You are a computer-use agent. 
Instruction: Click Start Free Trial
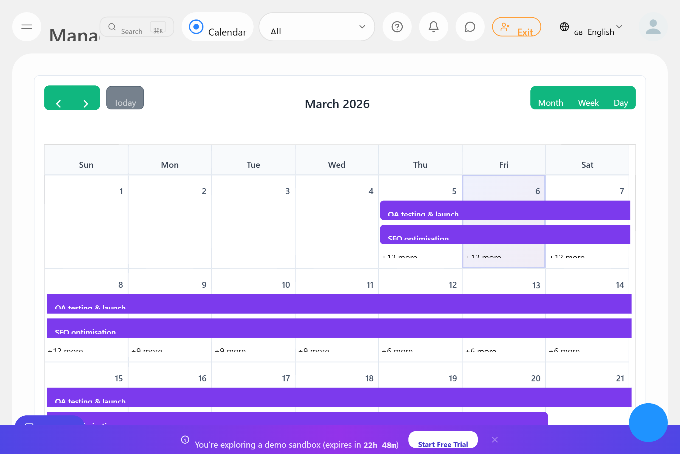click(443, 444)
